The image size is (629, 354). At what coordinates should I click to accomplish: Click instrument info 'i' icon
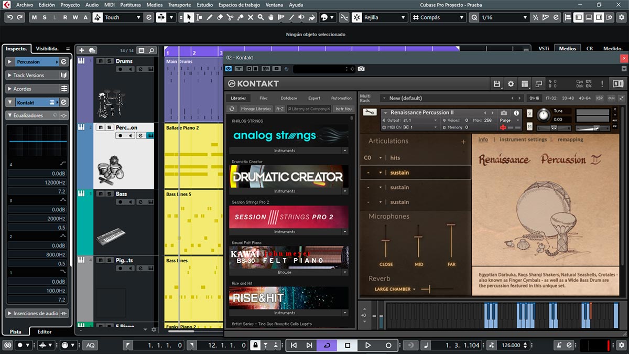coord(516,113)
